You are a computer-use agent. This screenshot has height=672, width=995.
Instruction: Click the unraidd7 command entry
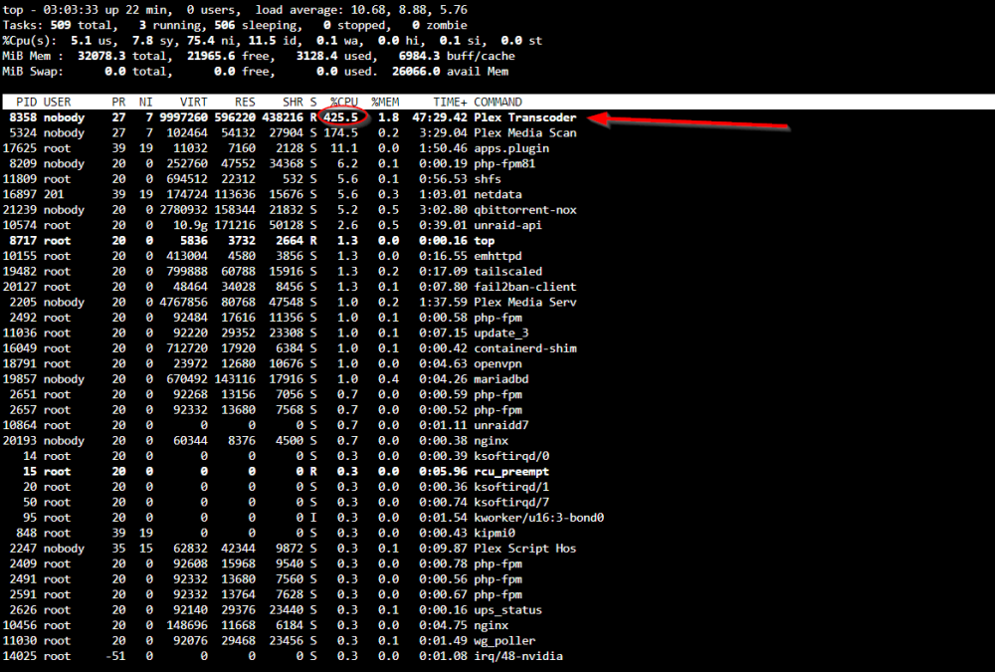click(x=501, y=425)
